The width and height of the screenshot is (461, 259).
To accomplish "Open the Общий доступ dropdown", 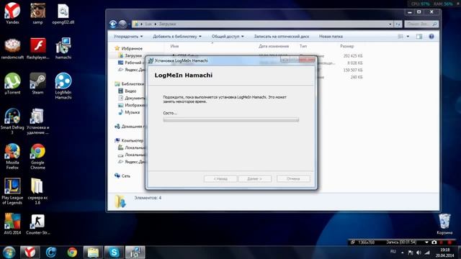I will (228, 37).
